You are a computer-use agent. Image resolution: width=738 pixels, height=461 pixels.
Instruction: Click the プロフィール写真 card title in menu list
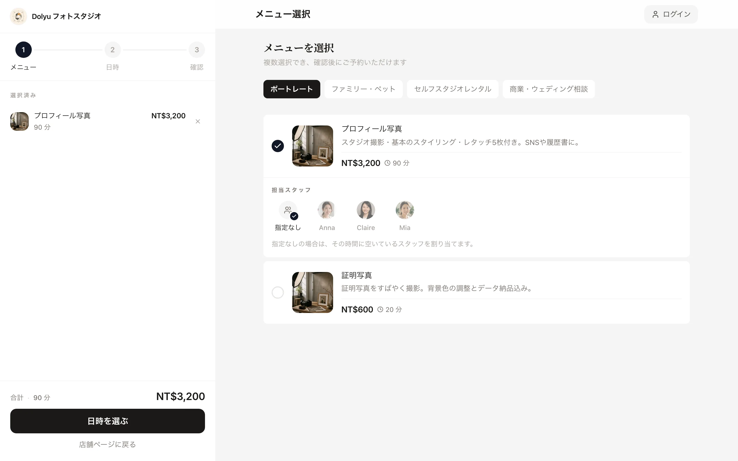tap(372, 129)
